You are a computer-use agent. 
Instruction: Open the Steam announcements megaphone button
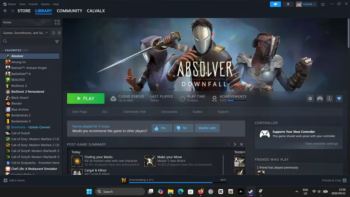275,4
